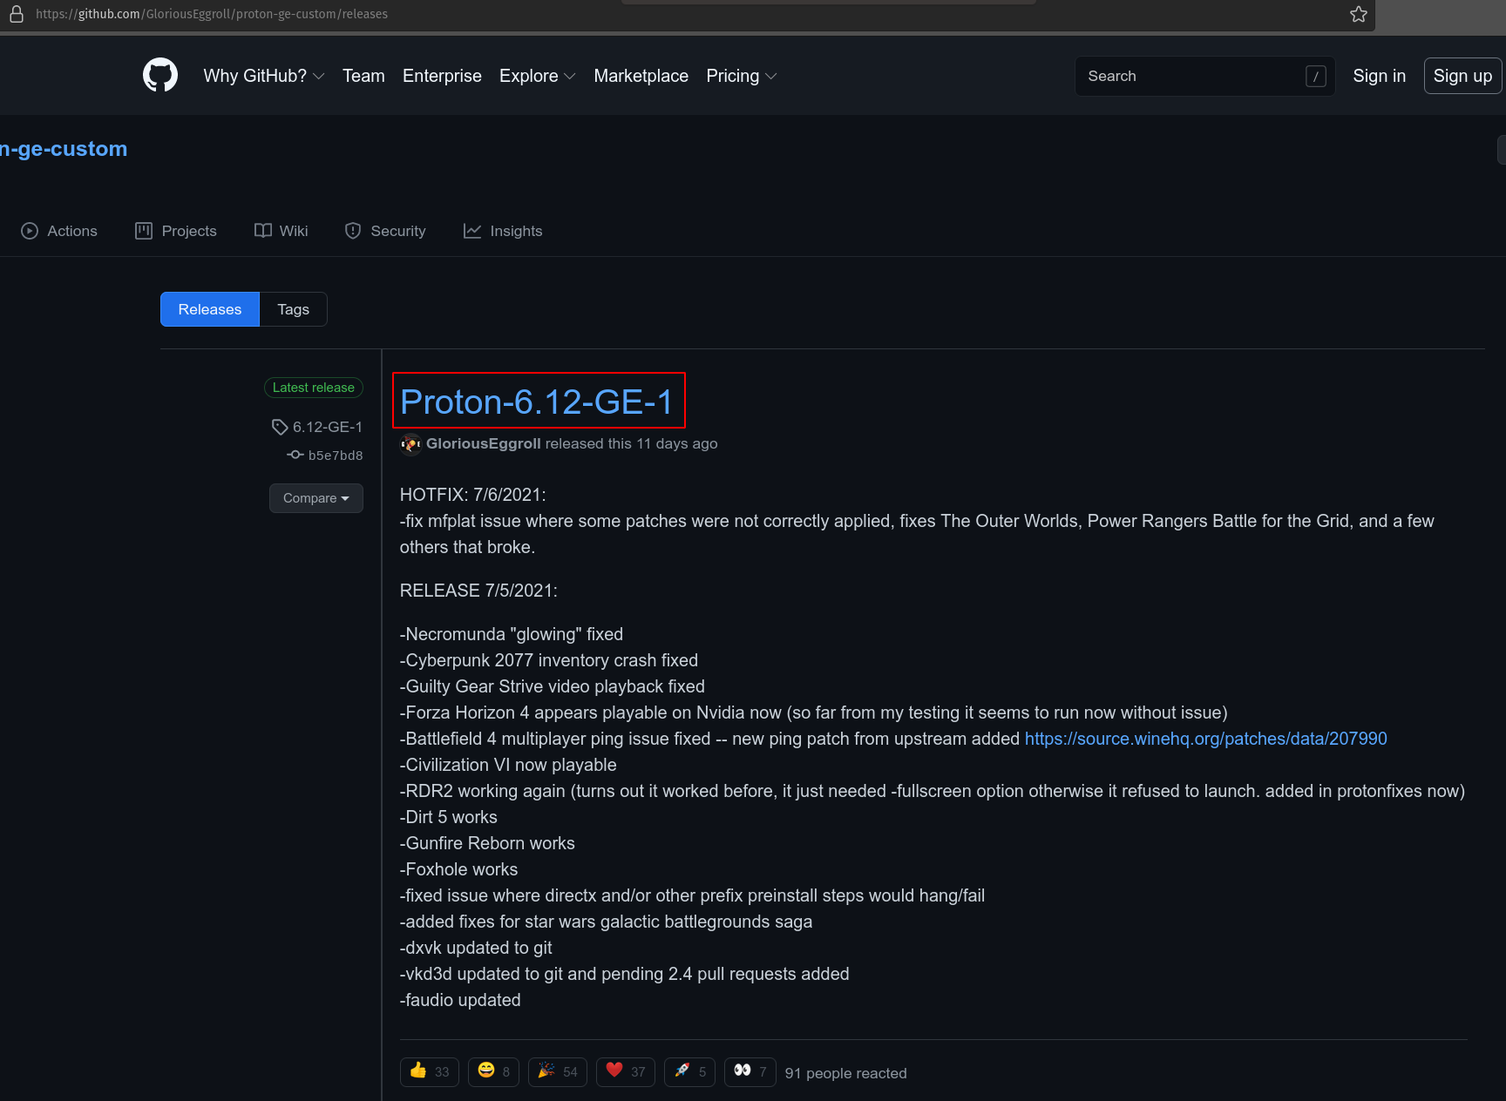The image size is (1506, 1101).
Task: Click the padlock site security icon
Action: pyautogui.click(x=16, y=14)
